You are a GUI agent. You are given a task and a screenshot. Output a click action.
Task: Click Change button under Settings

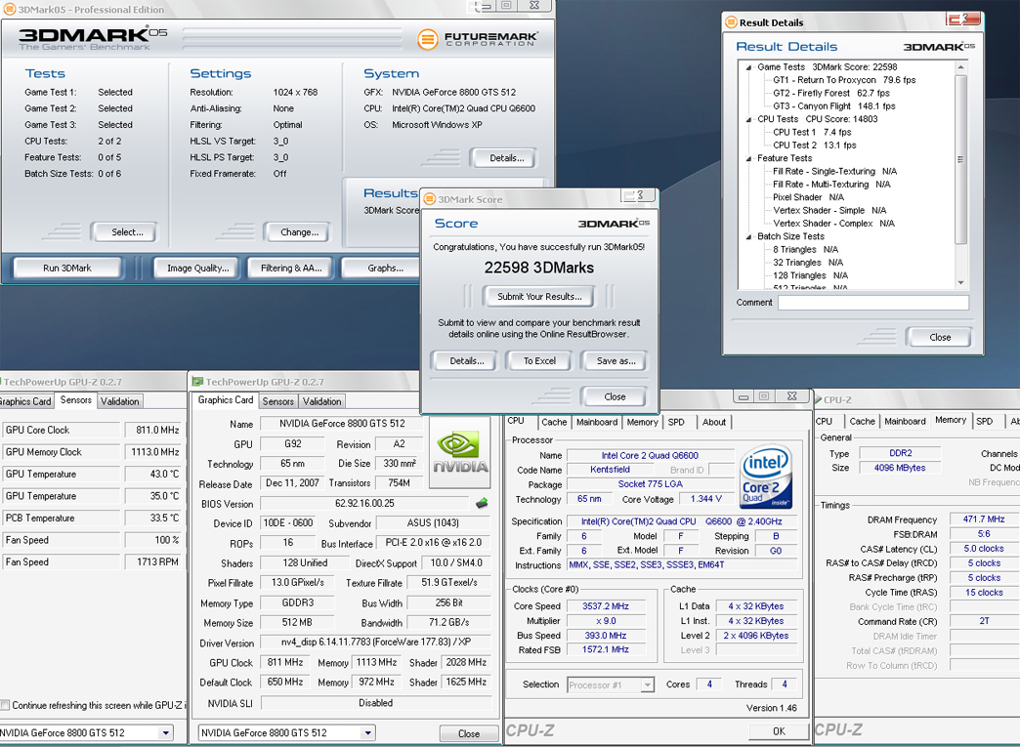(x=299, y=232)
